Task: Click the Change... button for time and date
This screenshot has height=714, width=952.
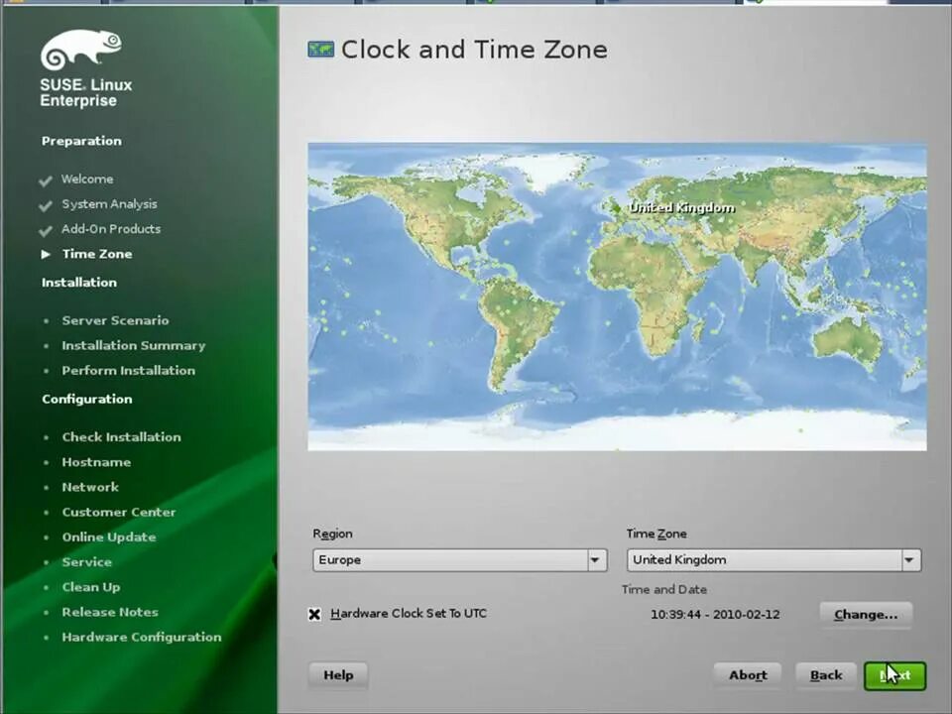Action: coord(866,615)
